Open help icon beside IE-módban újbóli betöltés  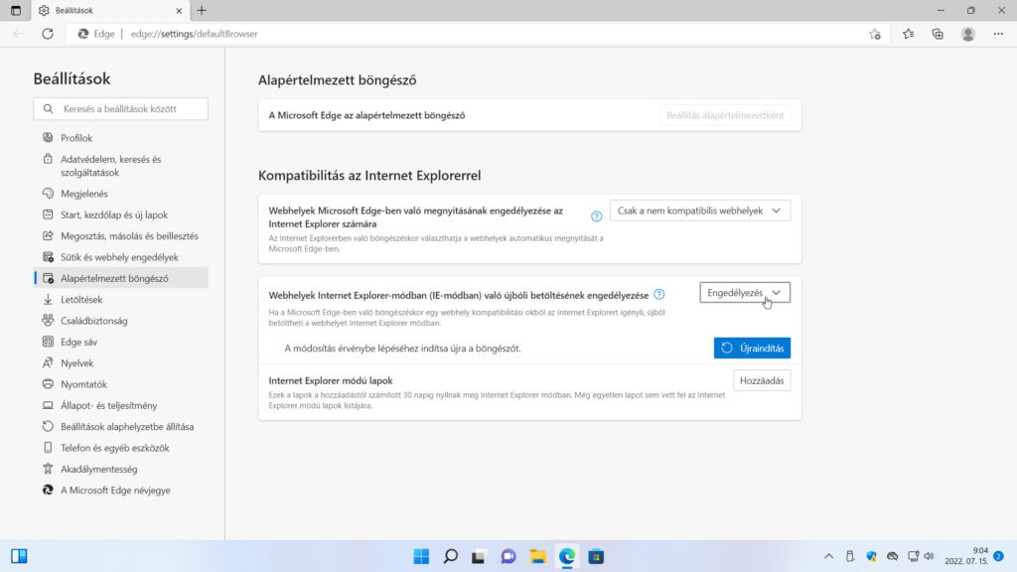[x=659, y=294]
